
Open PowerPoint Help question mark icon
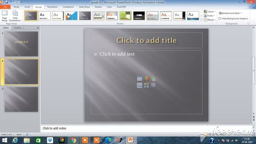coord(254,7)
